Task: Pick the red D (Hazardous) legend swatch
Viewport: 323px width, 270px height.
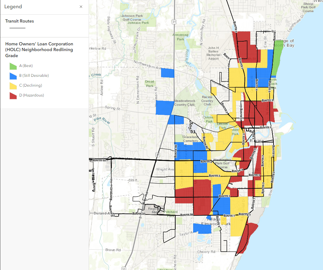Action: point(13,95)
